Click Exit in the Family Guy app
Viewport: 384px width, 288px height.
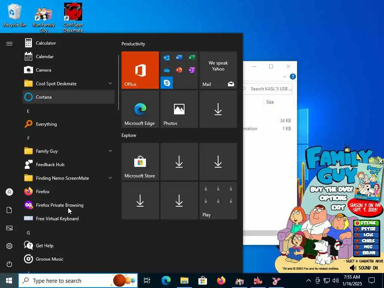pyautogui.click(x=338, y=207)
